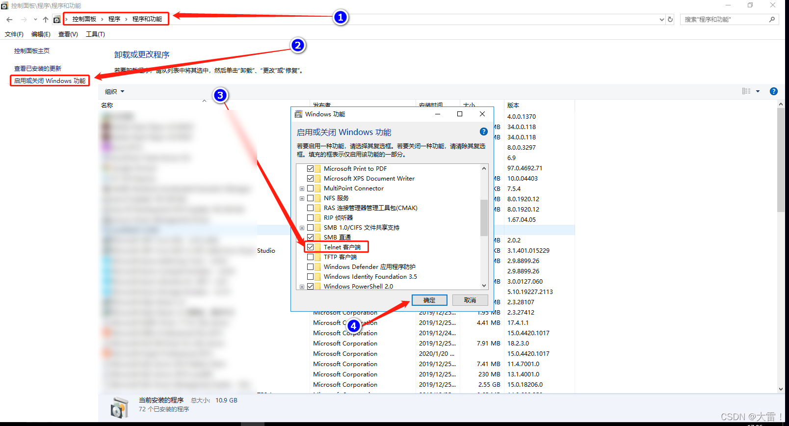Refresh the address bar view
Image resolution: width=789 pixels, height=426 pixels.
point(670,20)
